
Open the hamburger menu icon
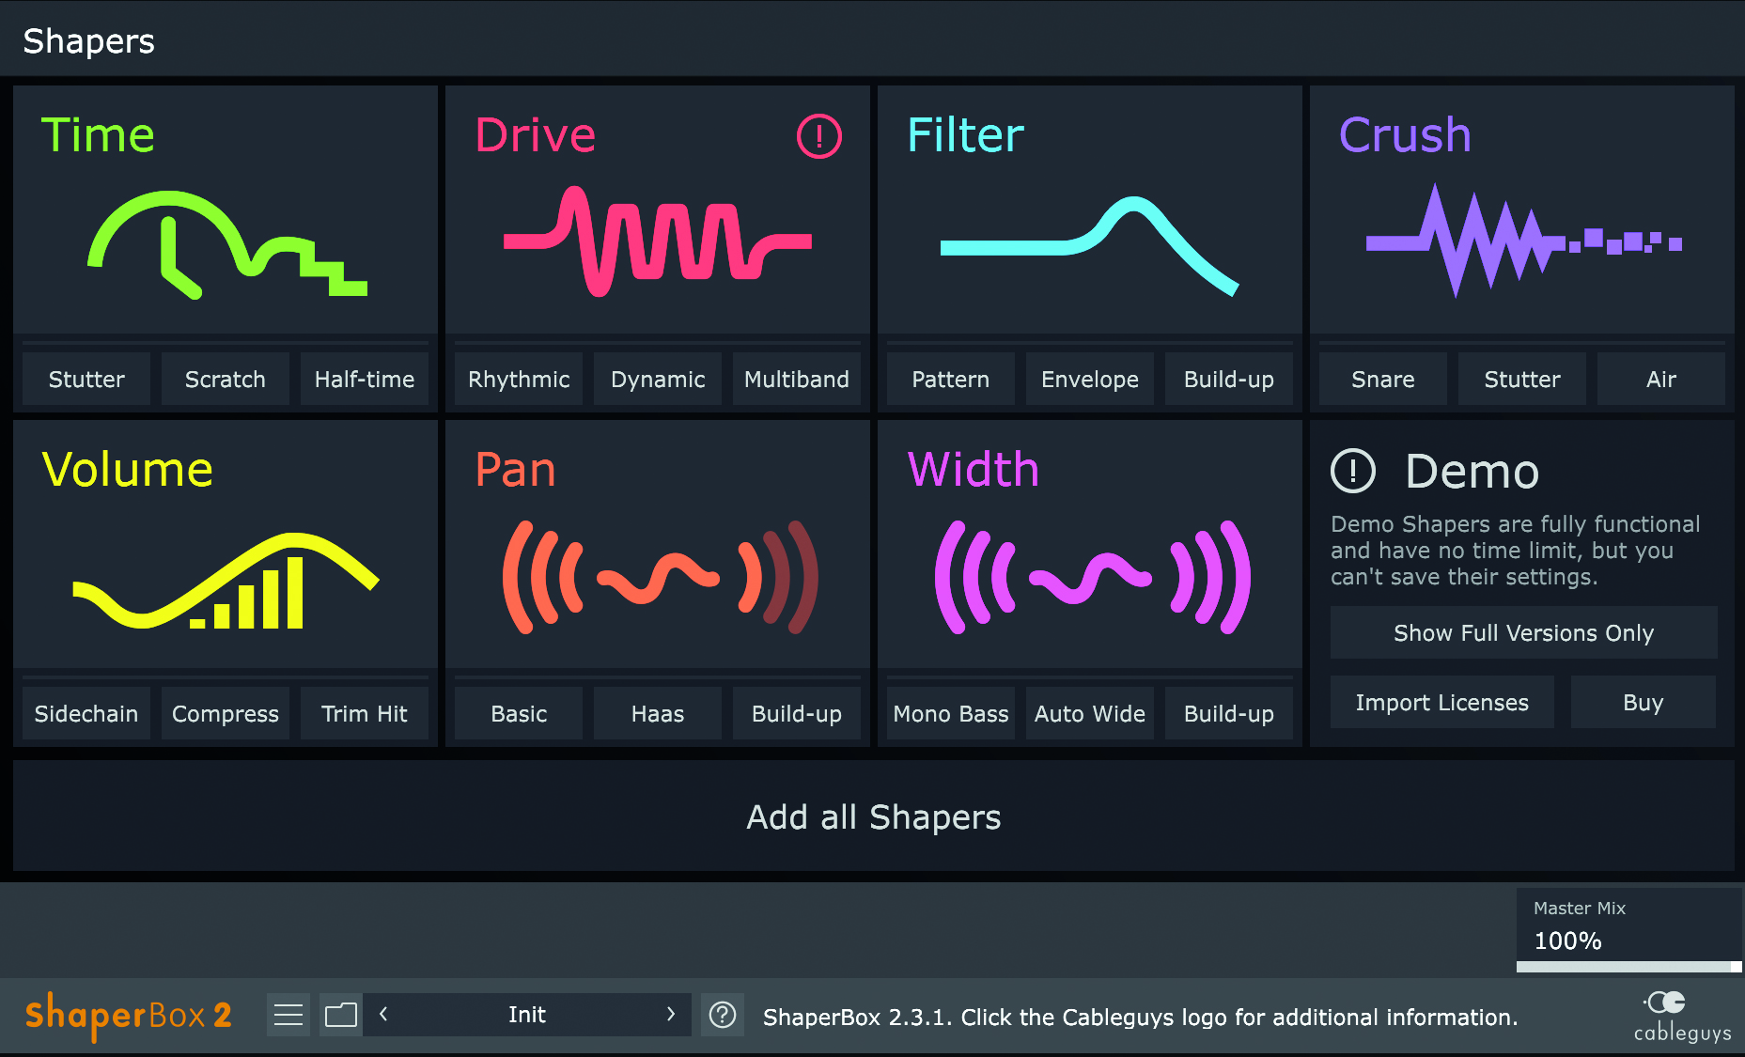[x=288, y=1015]
